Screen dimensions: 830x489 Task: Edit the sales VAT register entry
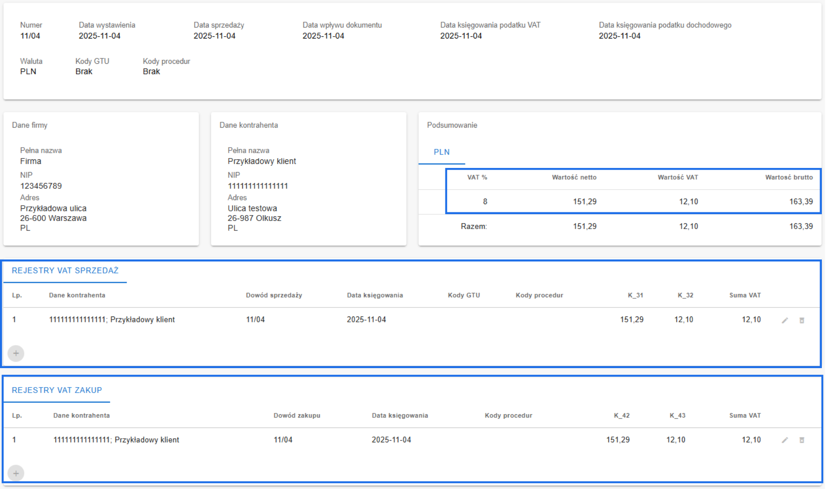pyautogui.click(x=785, y=321)
